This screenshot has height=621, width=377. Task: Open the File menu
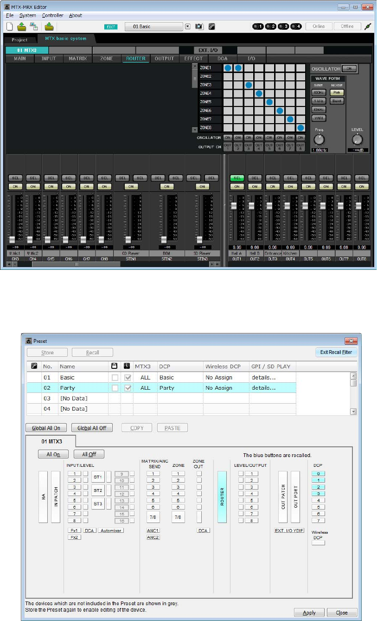point(10,15)
